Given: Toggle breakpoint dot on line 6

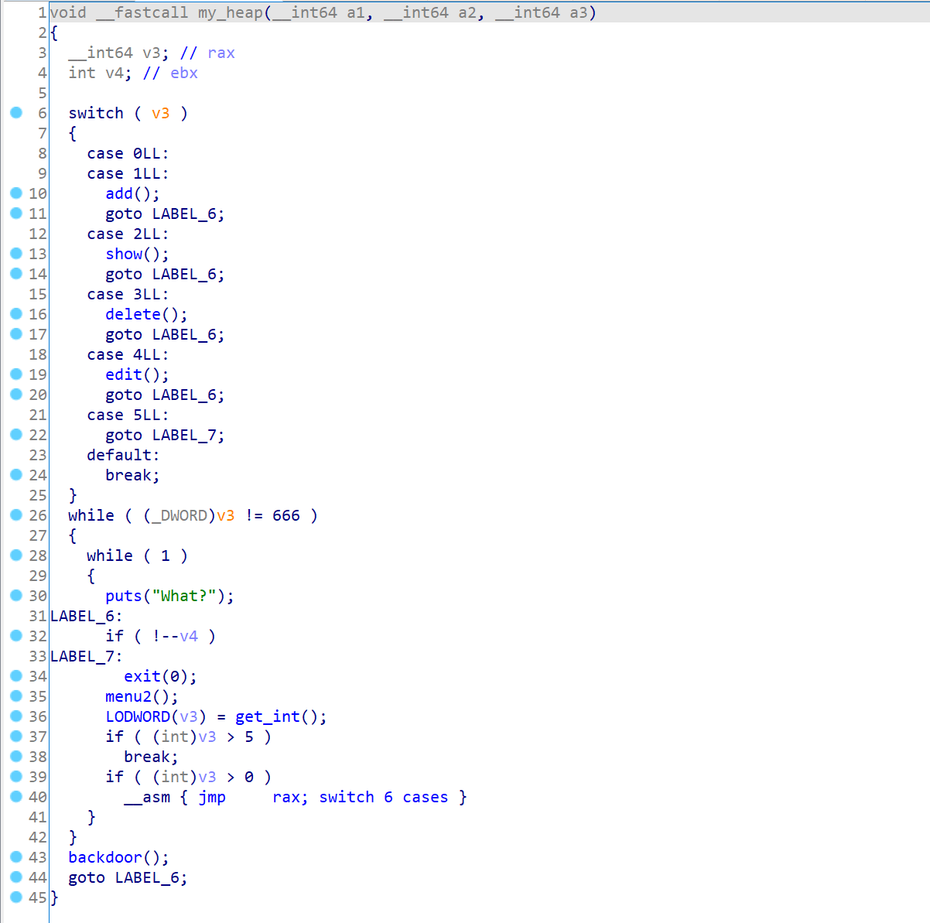Looking at the screenshot, I should (16, 113).
